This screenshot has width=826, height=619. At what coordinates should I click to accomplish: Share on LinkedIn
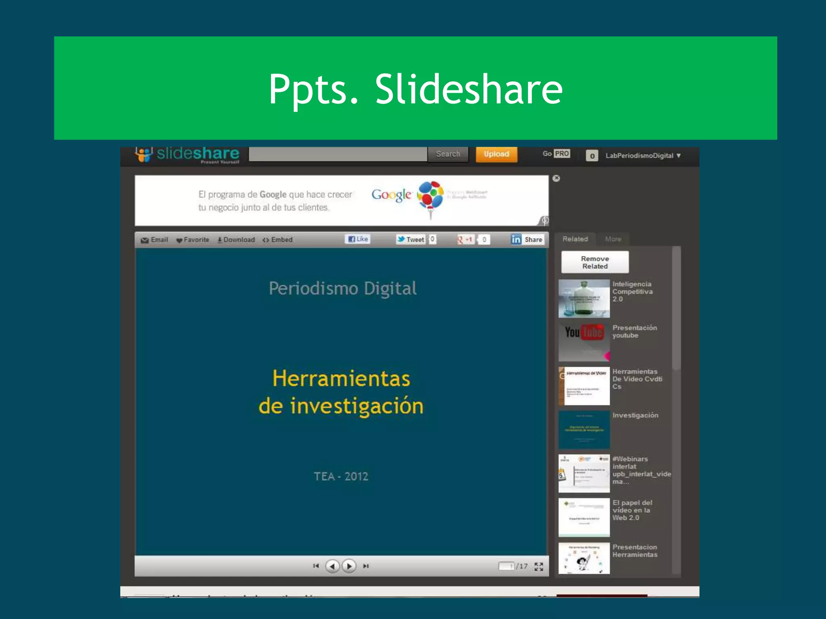click(x=527, y=239)
